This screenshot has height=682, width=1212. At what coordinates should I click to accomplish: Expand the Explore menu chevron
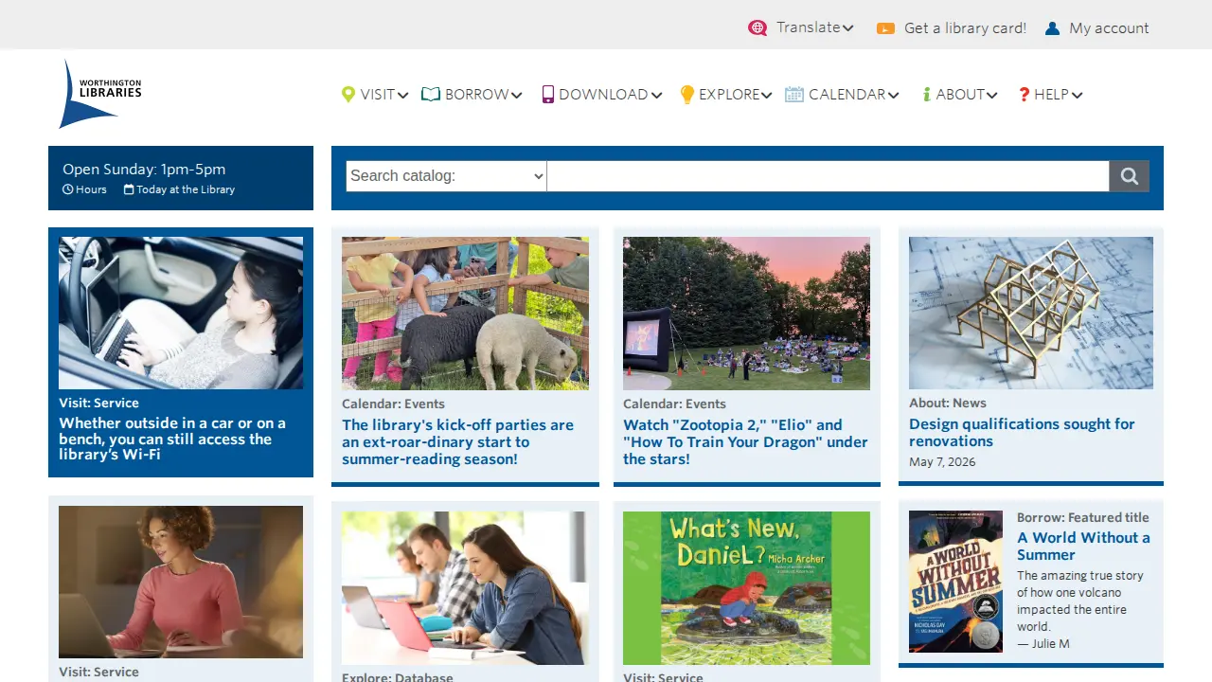pos(767,95)
